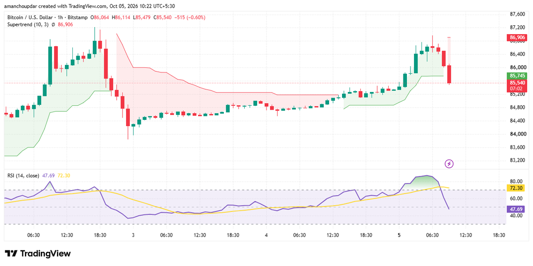The height and width of the screenshot is (266, 533).
Task: Click the open value O86,064
Action: tap(100, 17)
